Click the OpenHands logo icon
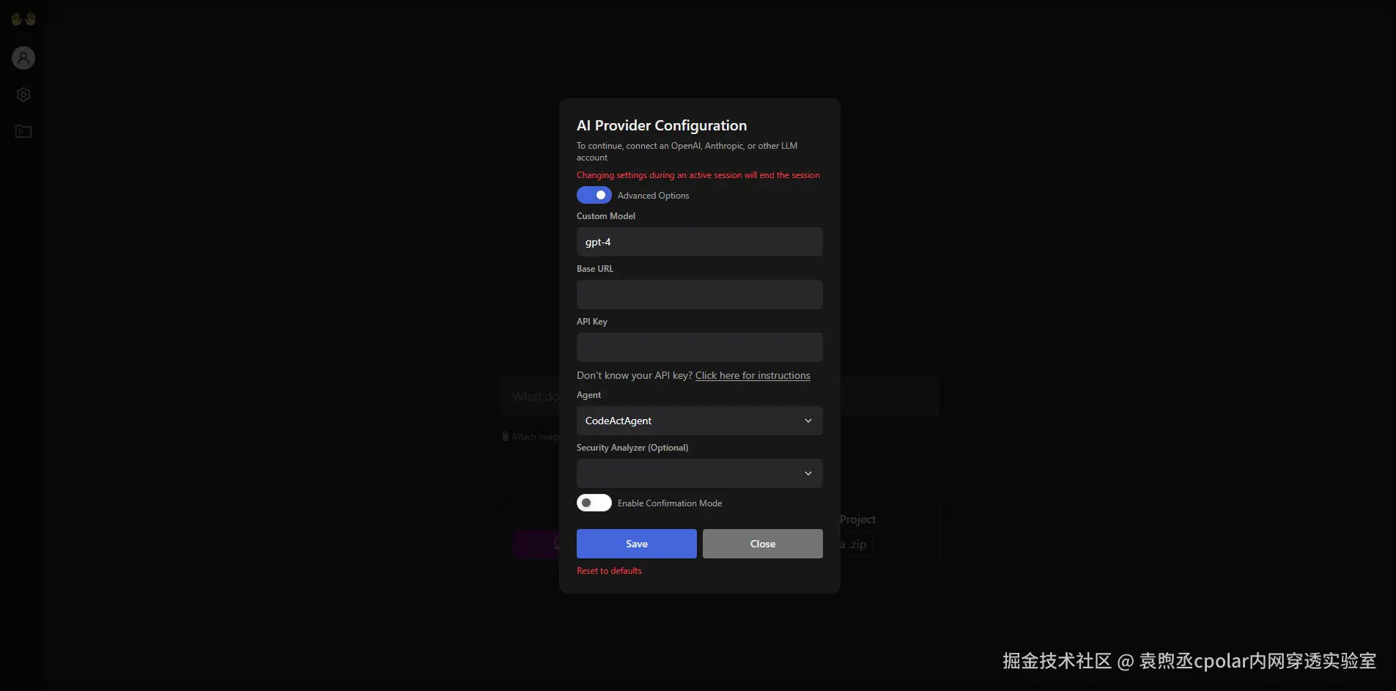This screenshot has width=1396, height=691. (x=23, y=19)
